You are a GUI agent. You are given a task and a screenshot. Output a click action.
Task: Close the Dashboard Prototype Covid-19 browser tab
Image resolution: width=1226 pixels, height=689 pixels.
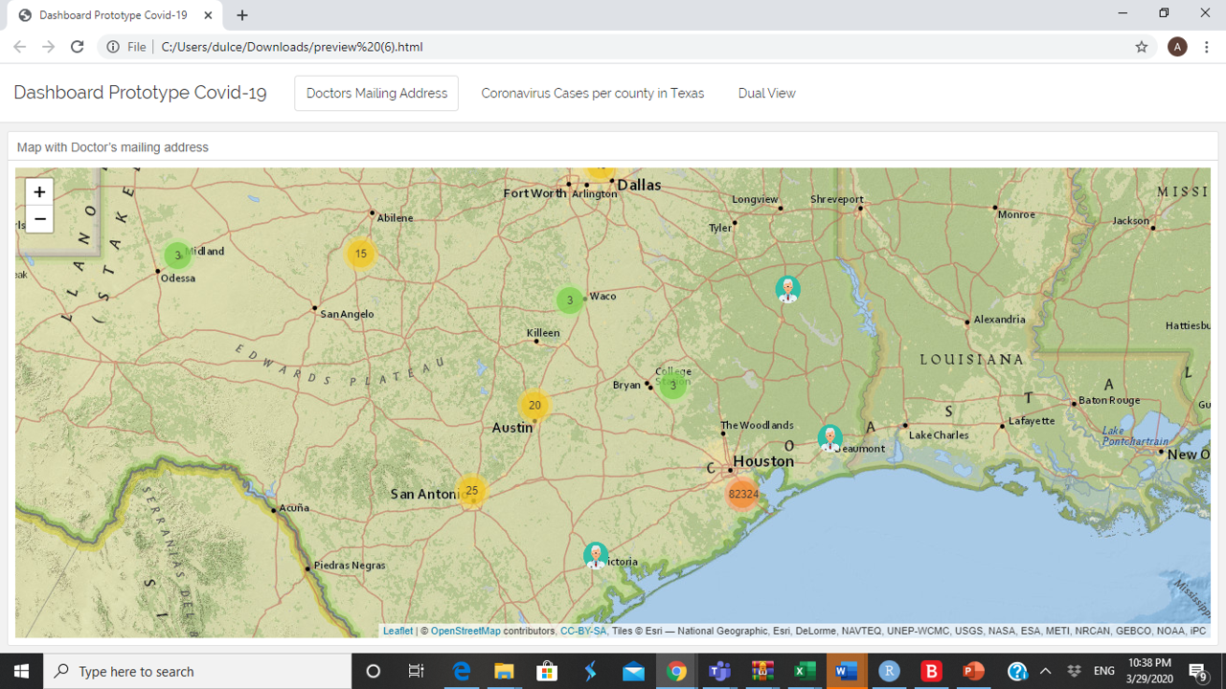point(208,15)
